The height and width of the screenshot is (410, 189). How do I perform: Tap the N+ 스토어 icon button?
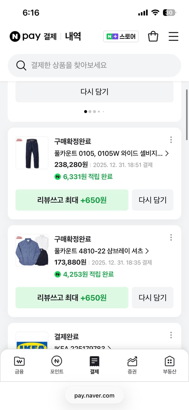[121, 36]
